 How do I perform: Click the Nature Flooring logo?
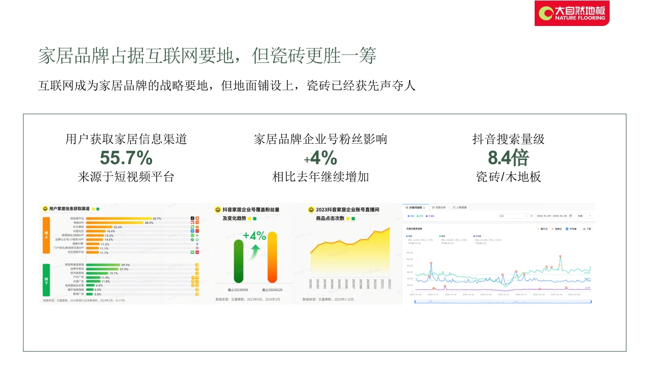pos(572,13)
